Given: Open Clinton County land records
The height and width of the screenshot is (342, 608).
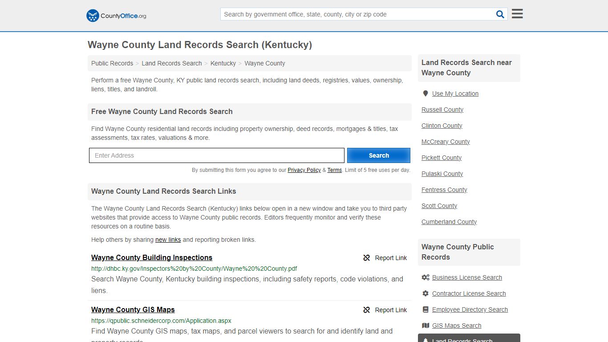Looking at the screenshot, I should click(x=442, y=126).
